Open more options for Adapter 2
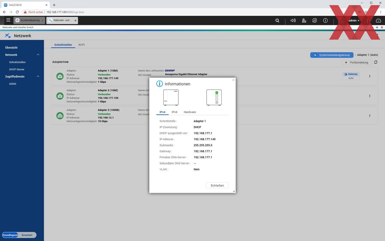The height and width of the screenshot is (241, 385). click(x=370, y=96)
